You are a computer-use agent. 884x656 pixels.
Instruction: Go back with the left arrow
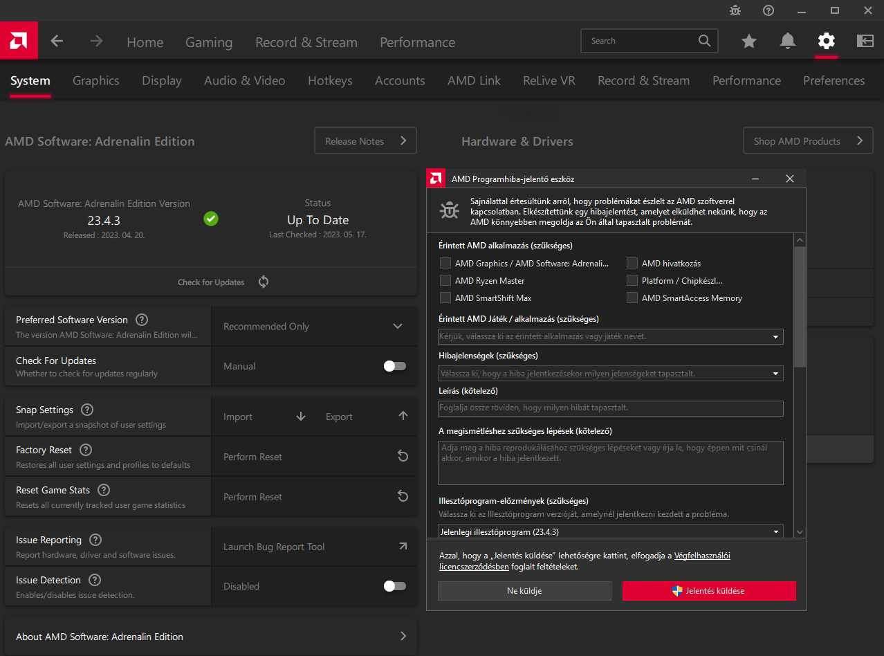[57, 42]
